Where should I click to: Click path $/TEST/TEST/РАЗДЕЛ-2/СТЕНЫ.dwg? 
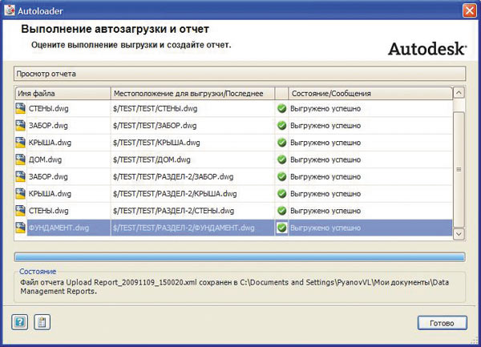tap(173, 211)
